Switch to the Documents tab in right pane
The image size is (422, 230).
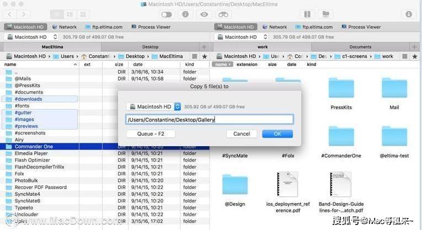click(x=360, y=47)
